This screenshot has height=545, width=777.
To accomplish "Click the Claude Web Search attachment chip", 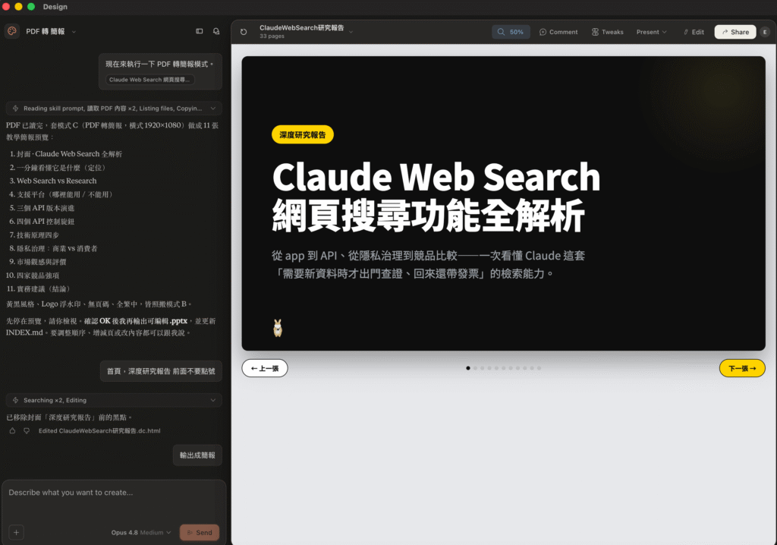I will coord(149,80).
